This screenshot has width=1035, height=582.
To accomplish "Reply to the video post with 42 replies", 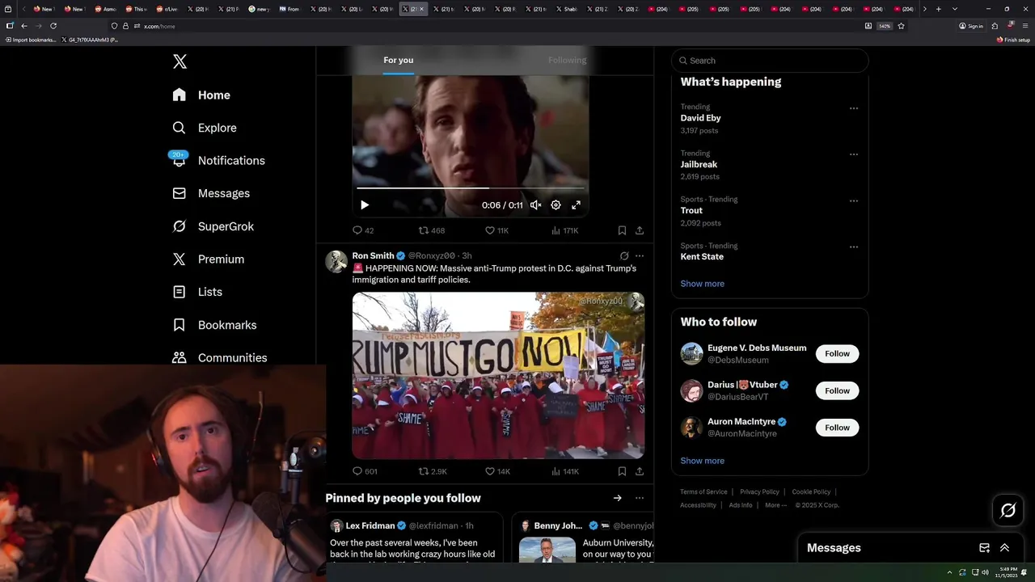I will click(x=363, y=230).
